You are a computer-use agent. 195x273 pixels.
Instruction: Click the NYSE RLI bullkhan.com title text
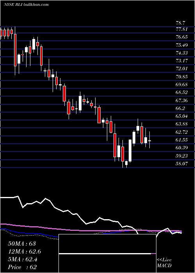[26, 5]
